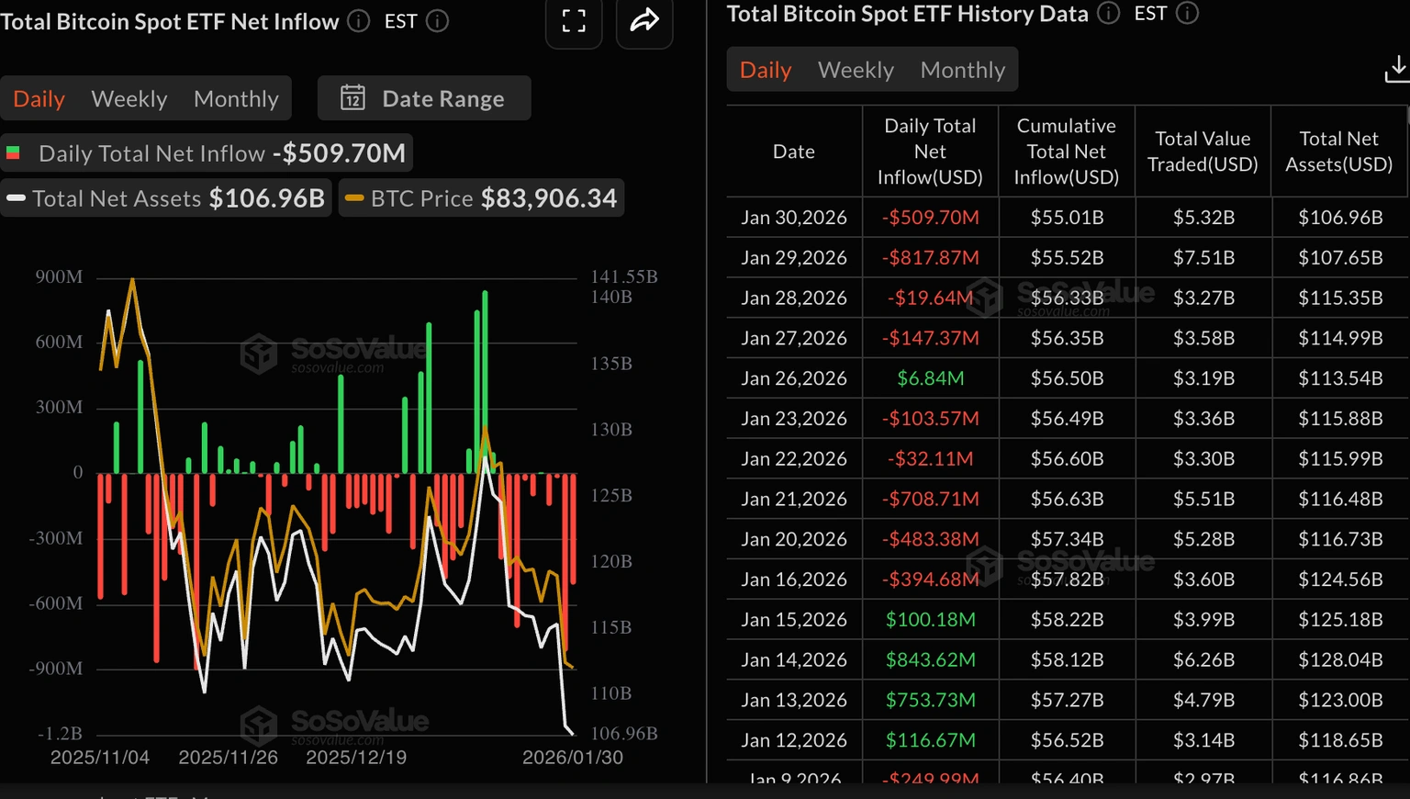Image resolution: width=1410 pixels, height=799 pixels.
Task: Switch chart view to Monthly
Action: click(x=236, y=98)
